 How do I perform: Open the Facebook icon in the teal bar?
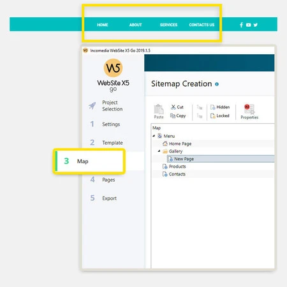(241, 25)
